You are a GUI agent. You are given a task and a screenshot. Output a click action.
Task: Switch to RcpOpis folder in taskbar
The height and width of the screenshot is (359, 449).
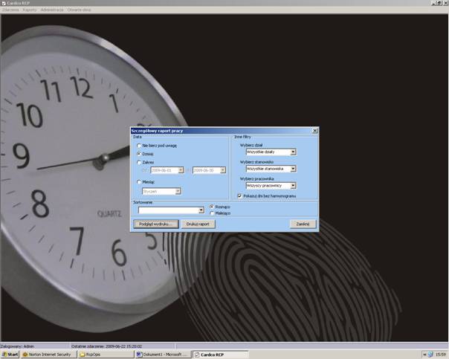tap(106, 355)
